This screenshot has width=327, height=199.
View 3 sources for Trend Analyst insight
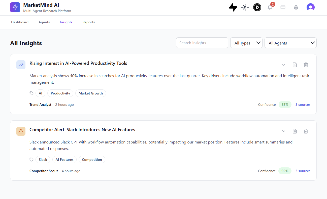303,105
